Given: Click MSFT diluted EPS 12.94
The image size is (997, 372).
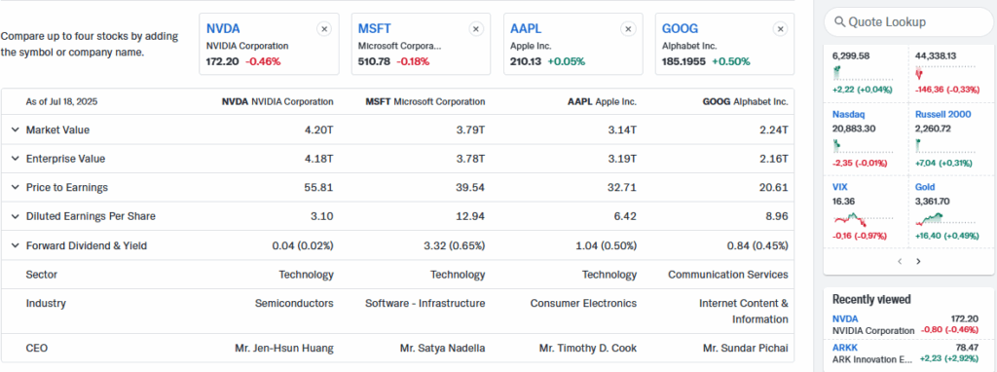Looking at the screenshot, I should 471,216.
